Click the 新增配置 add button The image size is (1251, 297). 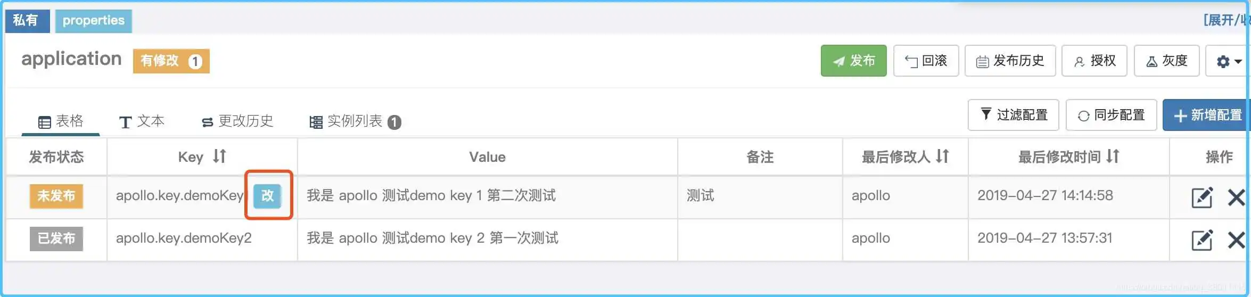point(1207,115)
